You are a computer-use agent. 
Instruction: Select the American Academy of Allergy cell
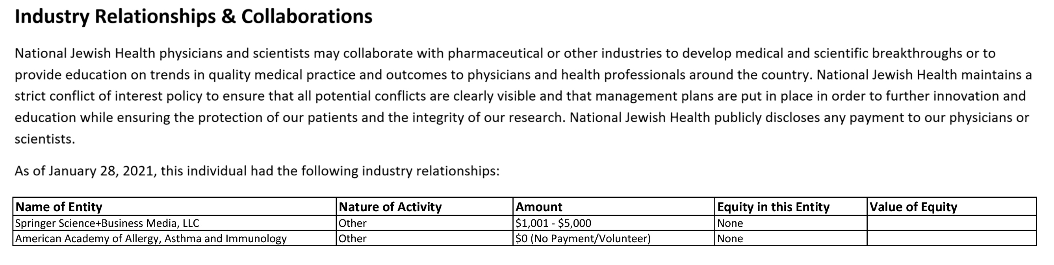(x=175, y=238)
